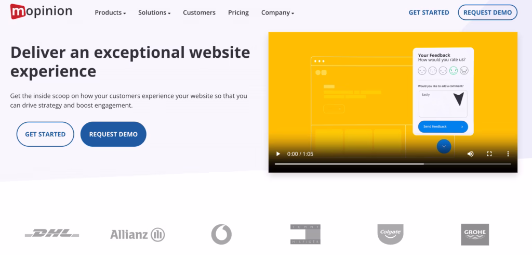The height and width of the screenshot is (255, 532).
Task: Click the video progress bar
Action: coord(393,164)
